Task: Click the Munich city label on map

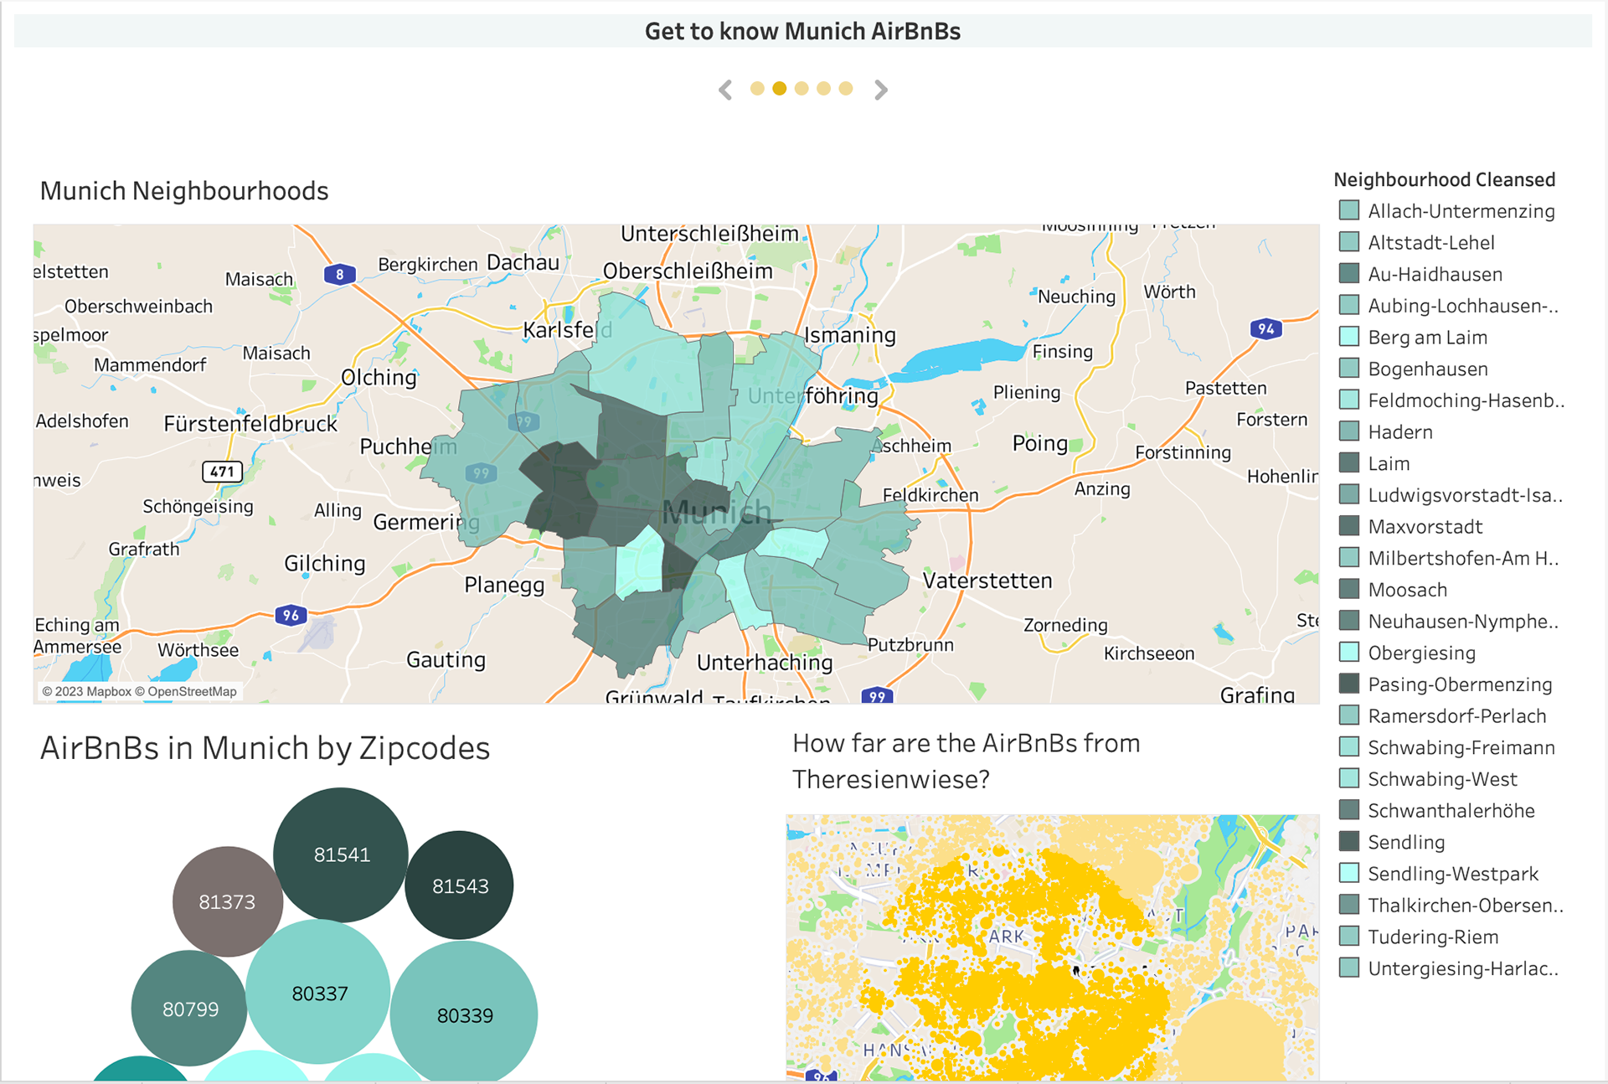Action: [x=716, y=512]
